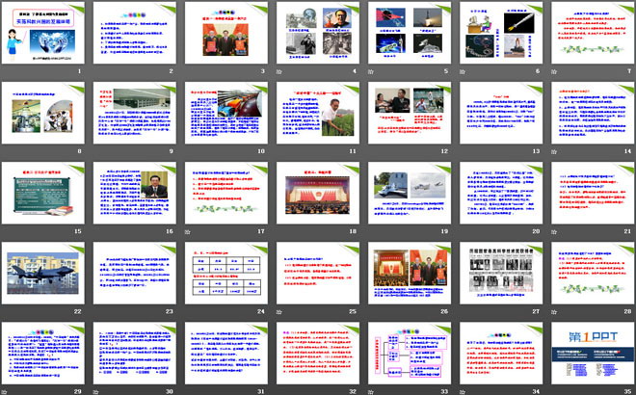Select slide 23 thumbnail
Viewport: 636px width, 395px height.
click(x=135, y=273)
